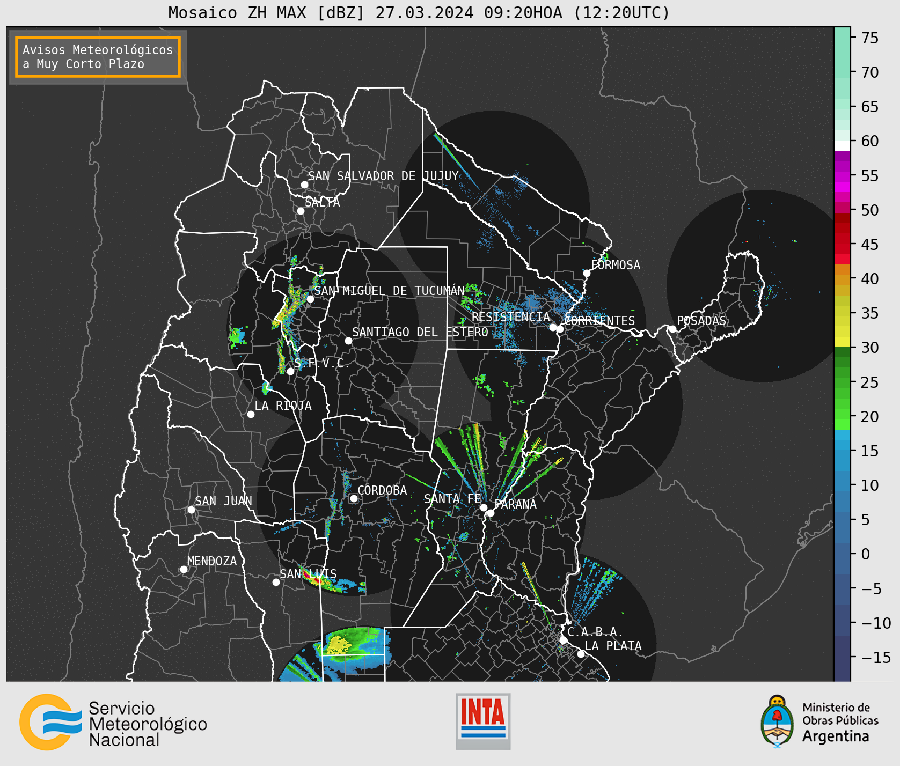The image size is (900, 766).
Task: Click the FORMOSA city label
Action: click(x=616, y=265)
